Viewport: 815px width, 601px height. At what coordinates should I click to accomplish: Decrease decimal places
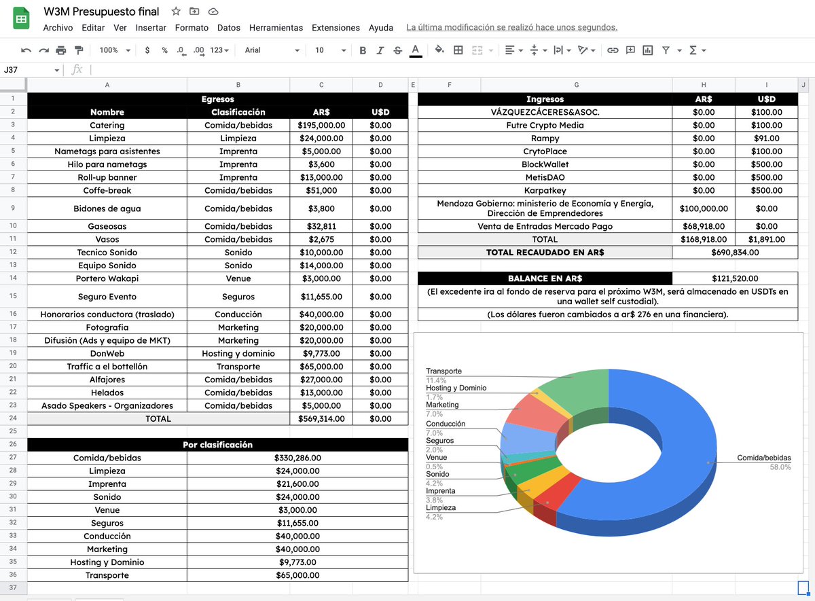pos(181,50)
